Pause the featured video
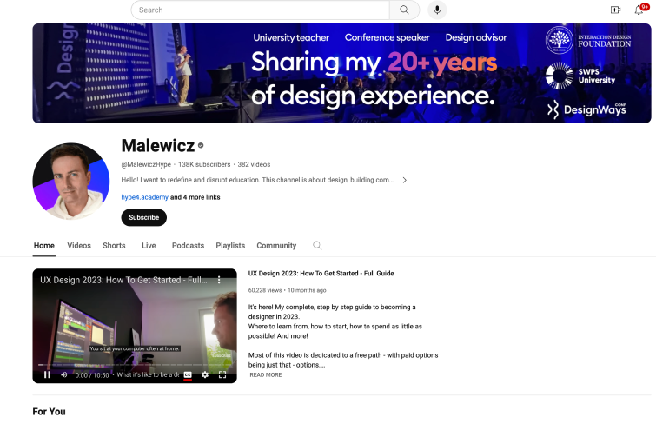This screenshot has width=656, height=424. pos(47,374)
